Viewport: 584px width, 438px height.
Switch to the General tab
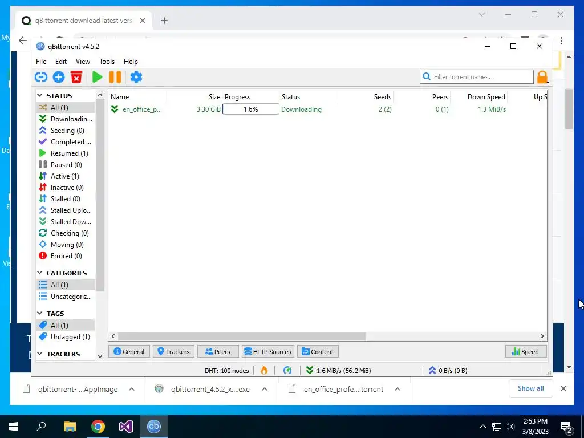point(129,351)
